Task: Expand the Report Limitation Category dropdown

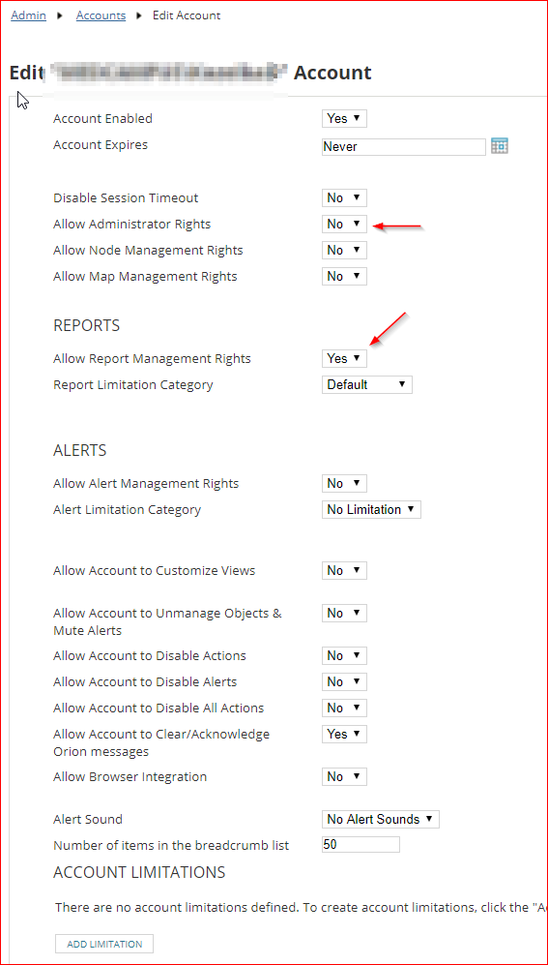Action: tap(366, 384)
